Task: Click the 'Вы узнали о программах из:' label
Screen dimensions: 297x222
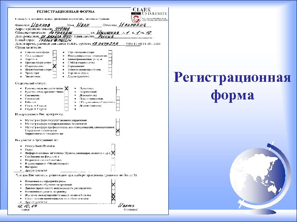Action: 37,140
